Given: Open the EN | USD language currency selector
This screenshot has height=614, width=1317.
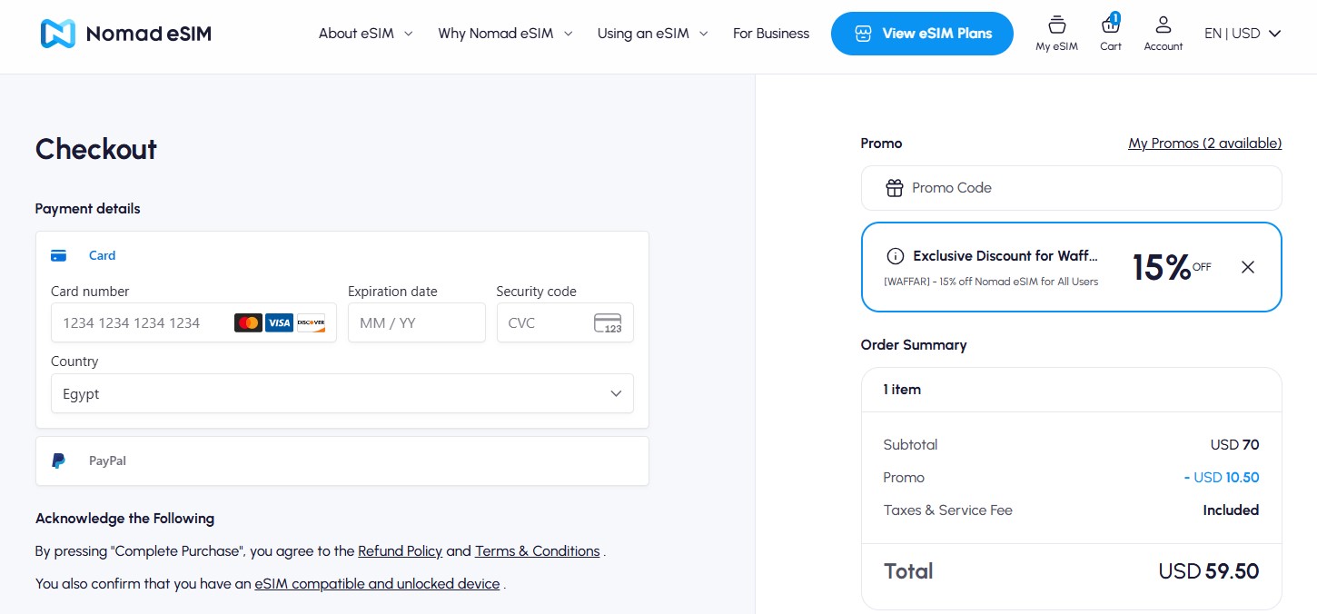Looking at the screenshot, I should pyautogui.click(x=1242, y=34).
